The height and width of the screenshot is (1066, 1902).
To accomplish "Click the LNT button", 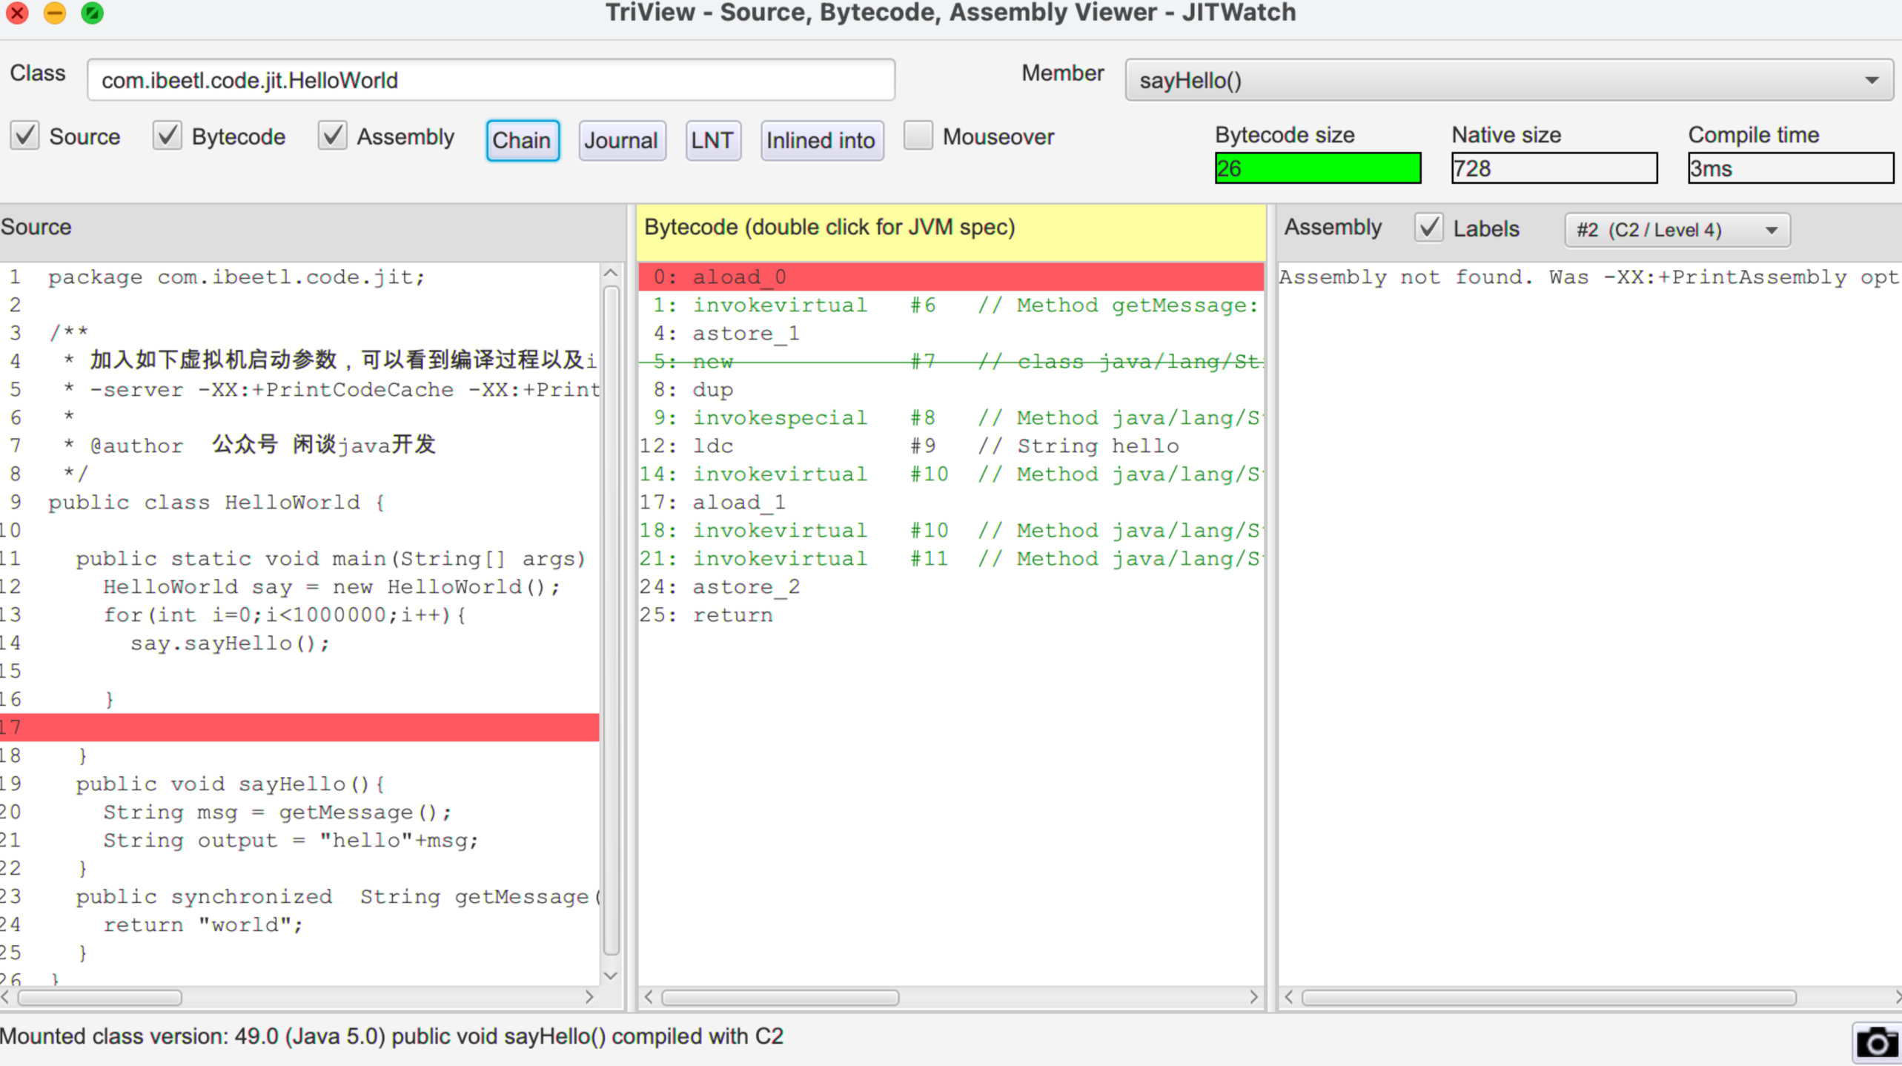I will (x=712, y=140).
